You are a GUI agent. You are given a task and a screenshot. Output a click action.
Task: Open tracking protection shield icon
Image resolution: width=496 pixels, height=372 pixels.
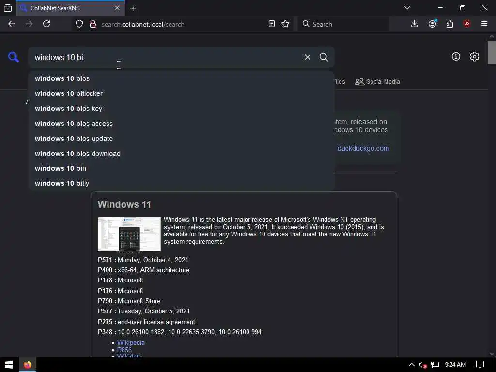(79, 24)
